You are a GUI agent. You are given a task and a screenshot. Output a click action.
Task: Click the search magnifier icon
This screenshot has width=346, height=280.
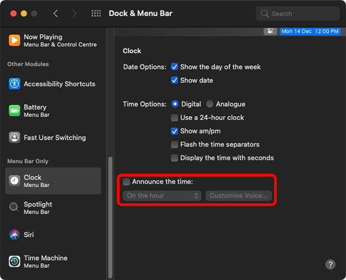(264, 13)
